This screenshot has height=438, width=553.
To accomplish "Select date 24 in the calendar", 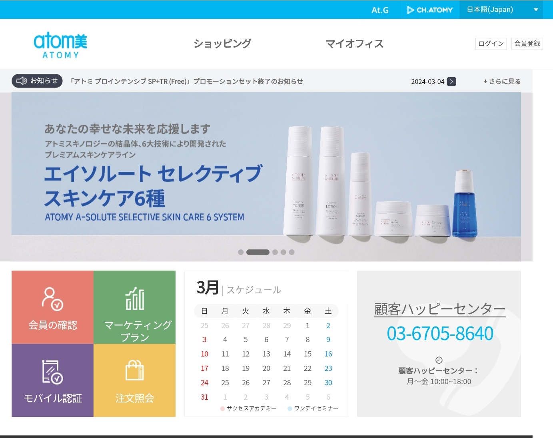I will click(204, 383).
